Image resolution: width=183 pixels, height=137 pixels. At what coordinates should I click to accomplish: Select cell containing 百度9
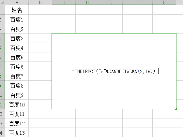point(17,95)
